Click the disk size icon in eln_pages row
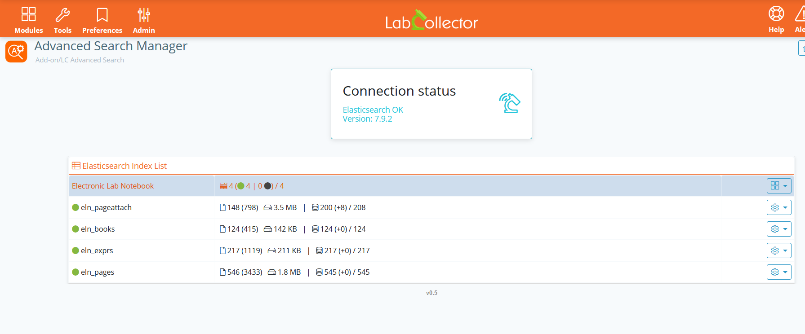The image size is (805, 334). (x=272, y=272)
